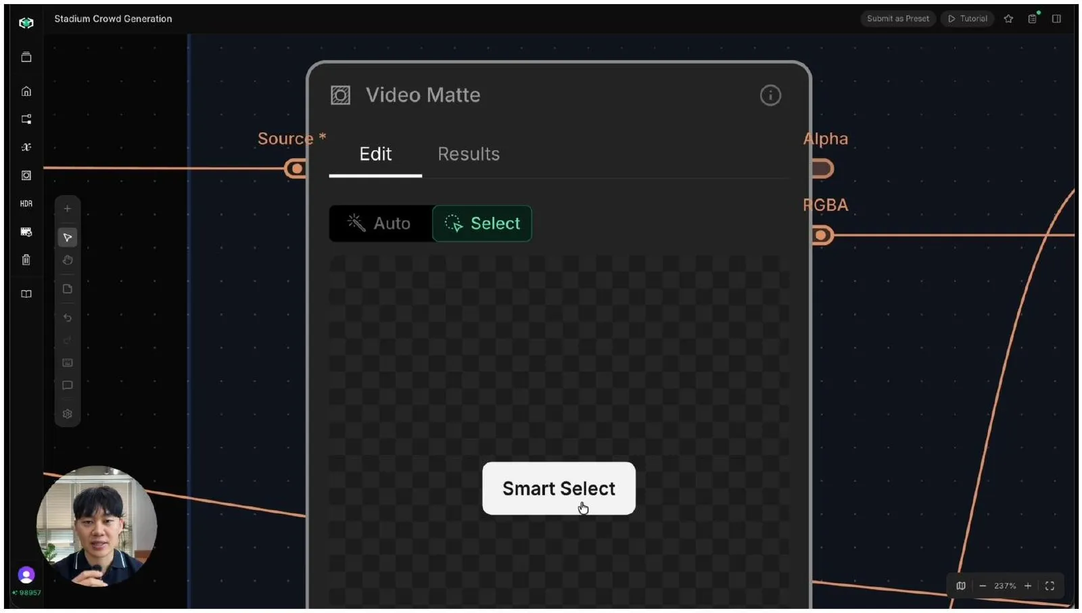Select the hand pan tool

[68, 260]
